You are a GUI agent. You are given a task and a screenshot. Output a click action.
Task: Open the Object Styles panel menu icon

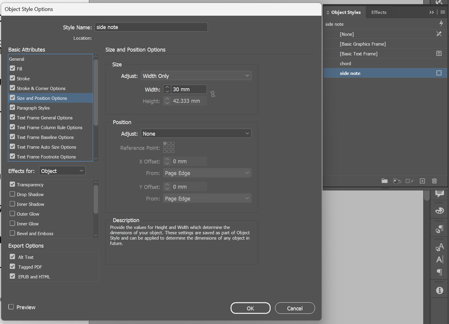click(443, 12)
